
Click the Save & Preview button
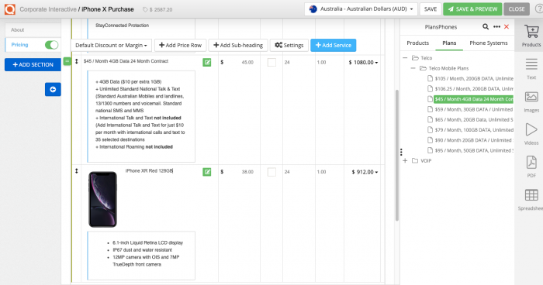[x=472, y=9]
